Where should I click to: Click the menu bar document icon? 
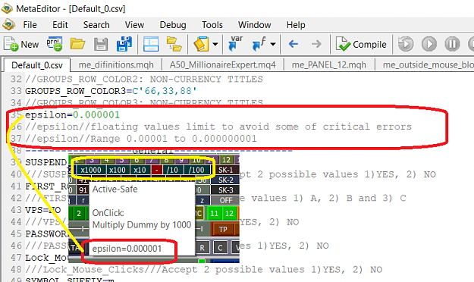pos(8,24)
